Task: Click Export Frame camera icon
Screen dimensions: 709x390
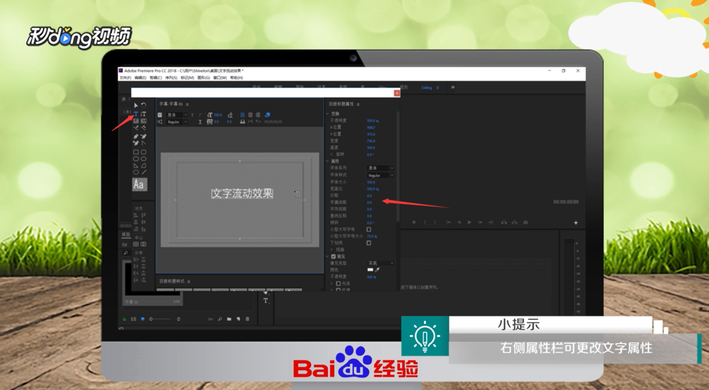Action: pos(526,222)
